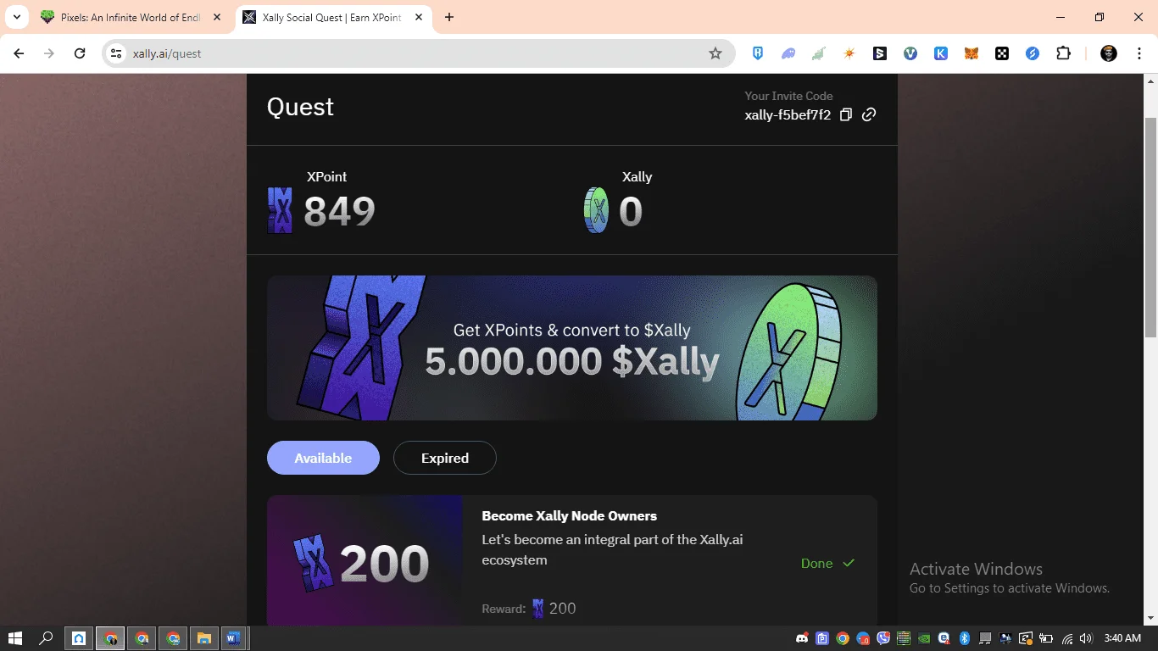Viewport: 1158px width, 651px height.
Task: Open the blue circular S extension
Action: (1033, 53)
